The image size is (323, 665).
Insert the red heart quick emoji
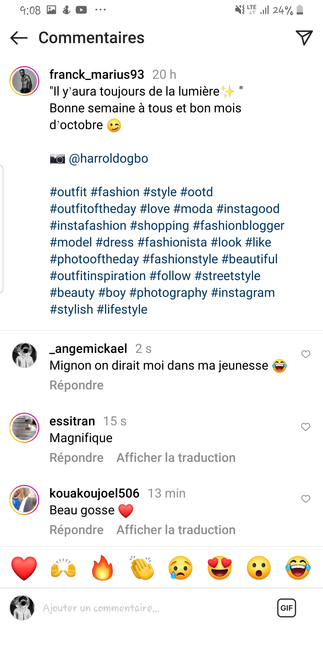click(24, 568)
